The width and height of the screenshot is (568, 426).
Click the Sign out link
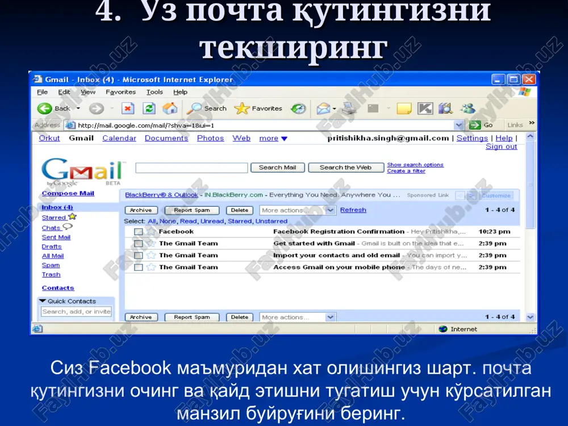[502, 147]
